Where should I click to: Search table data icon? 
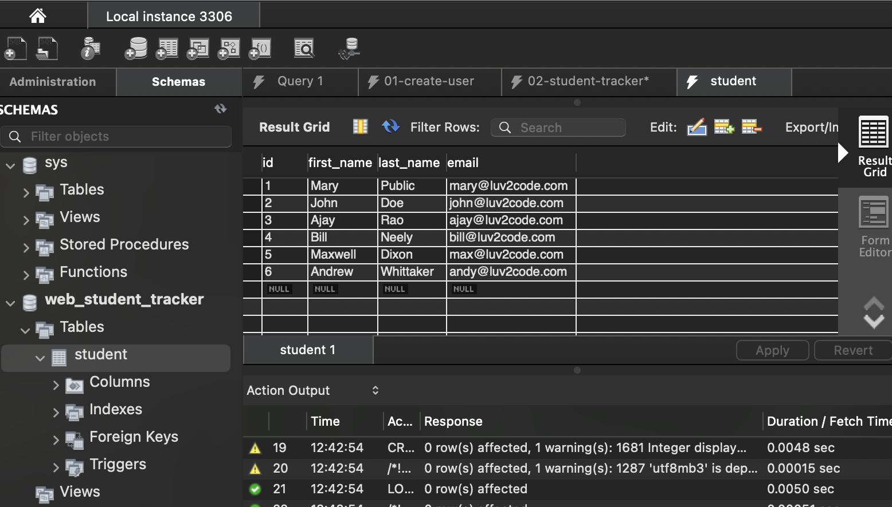(304, 49)
